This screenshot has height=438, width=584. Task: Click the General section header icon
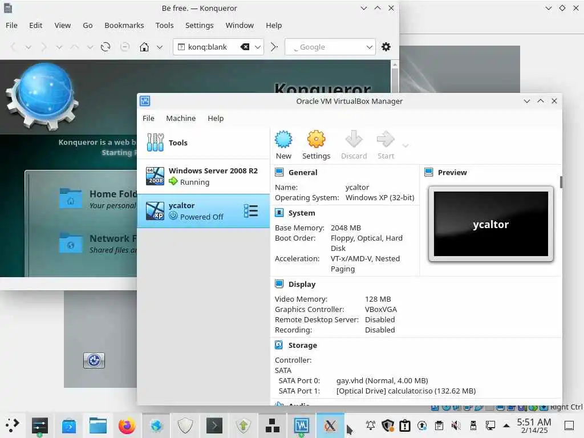click(x=279, y=172)
